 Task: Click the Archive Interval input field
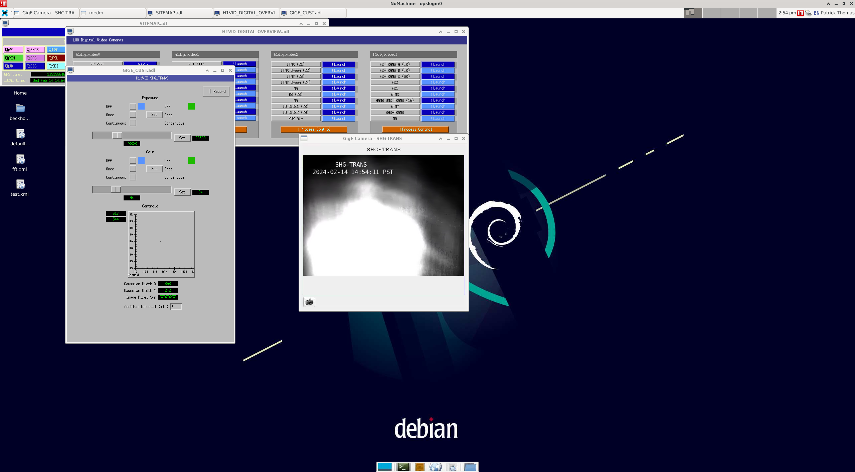176,306
